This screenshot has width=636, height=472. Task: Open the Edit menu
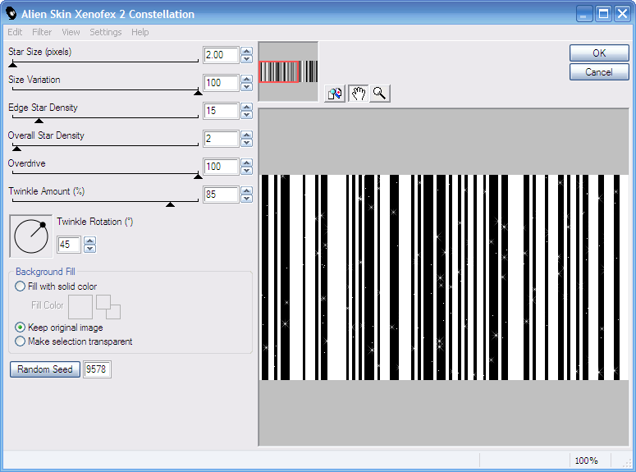pyautogui.click(x=15, y=32)
